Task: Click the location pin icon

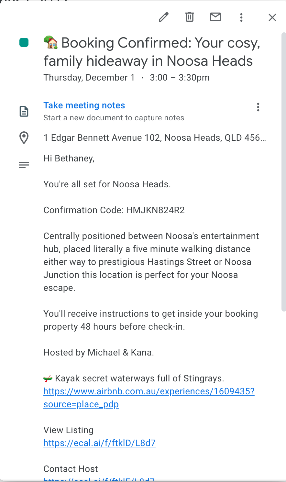Action: (24, 138)
